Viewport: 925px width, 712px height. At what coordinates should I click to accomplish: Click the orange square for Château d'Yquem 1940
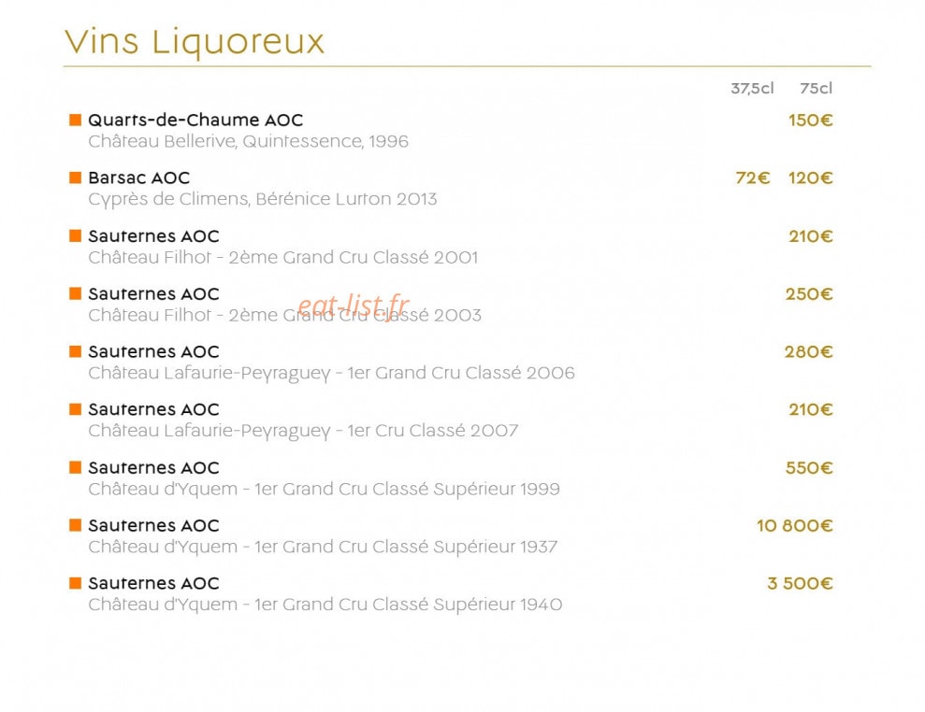point(75,583)
